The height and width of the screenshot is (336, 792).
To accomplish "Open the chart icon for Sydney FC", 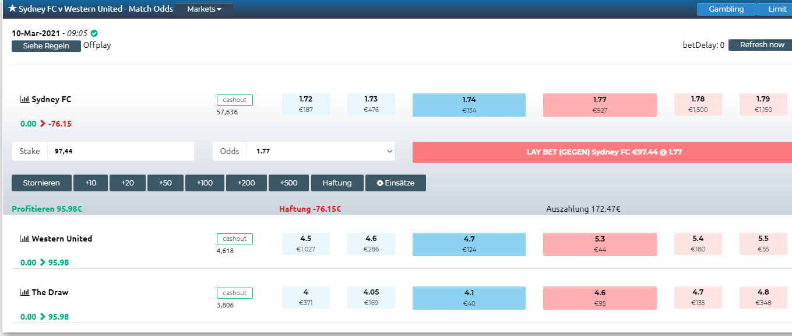I will pyautogui.click(x=24, y=100).
